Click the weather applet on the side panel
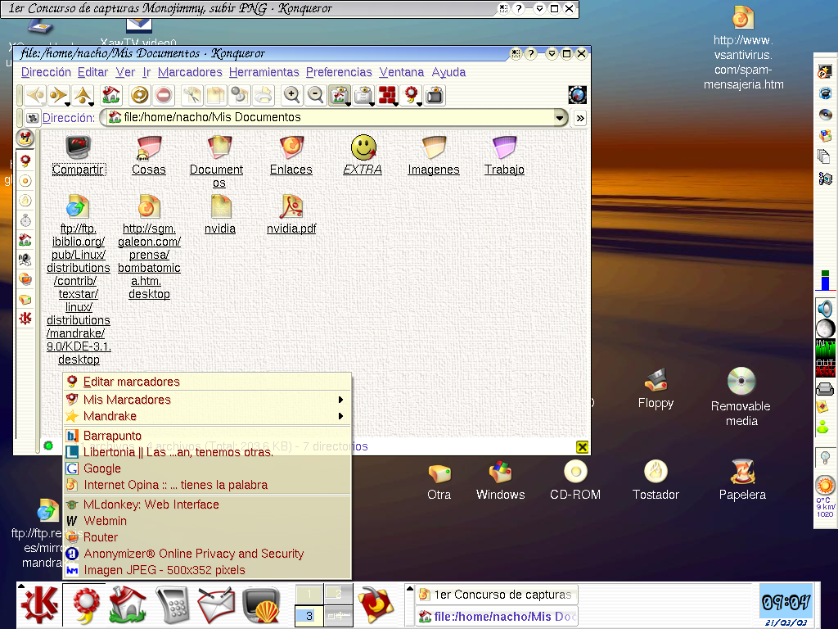This screenshot has width=838, height=629. click(825, 497)
